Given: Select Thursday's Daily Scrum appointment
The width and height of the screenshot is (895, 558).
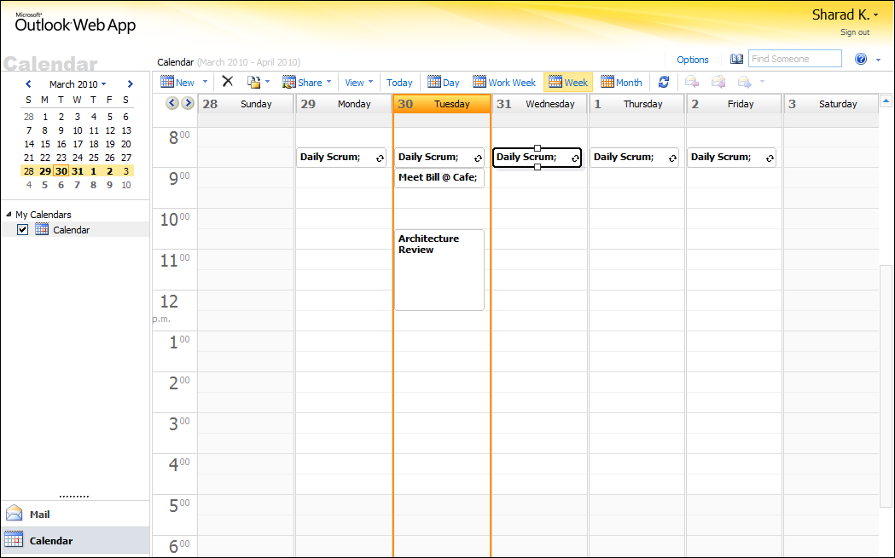Looking at the screenshot, I should tap(634, 158).
